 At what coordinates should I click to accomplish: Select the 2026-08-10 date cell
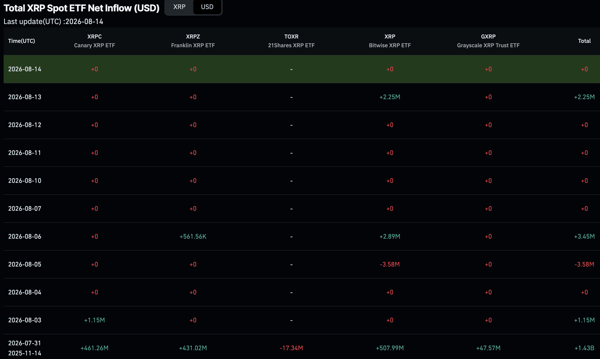pos(25,181)
